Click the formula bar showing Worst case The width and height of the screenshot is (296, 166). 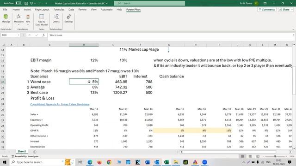(170, 35)
